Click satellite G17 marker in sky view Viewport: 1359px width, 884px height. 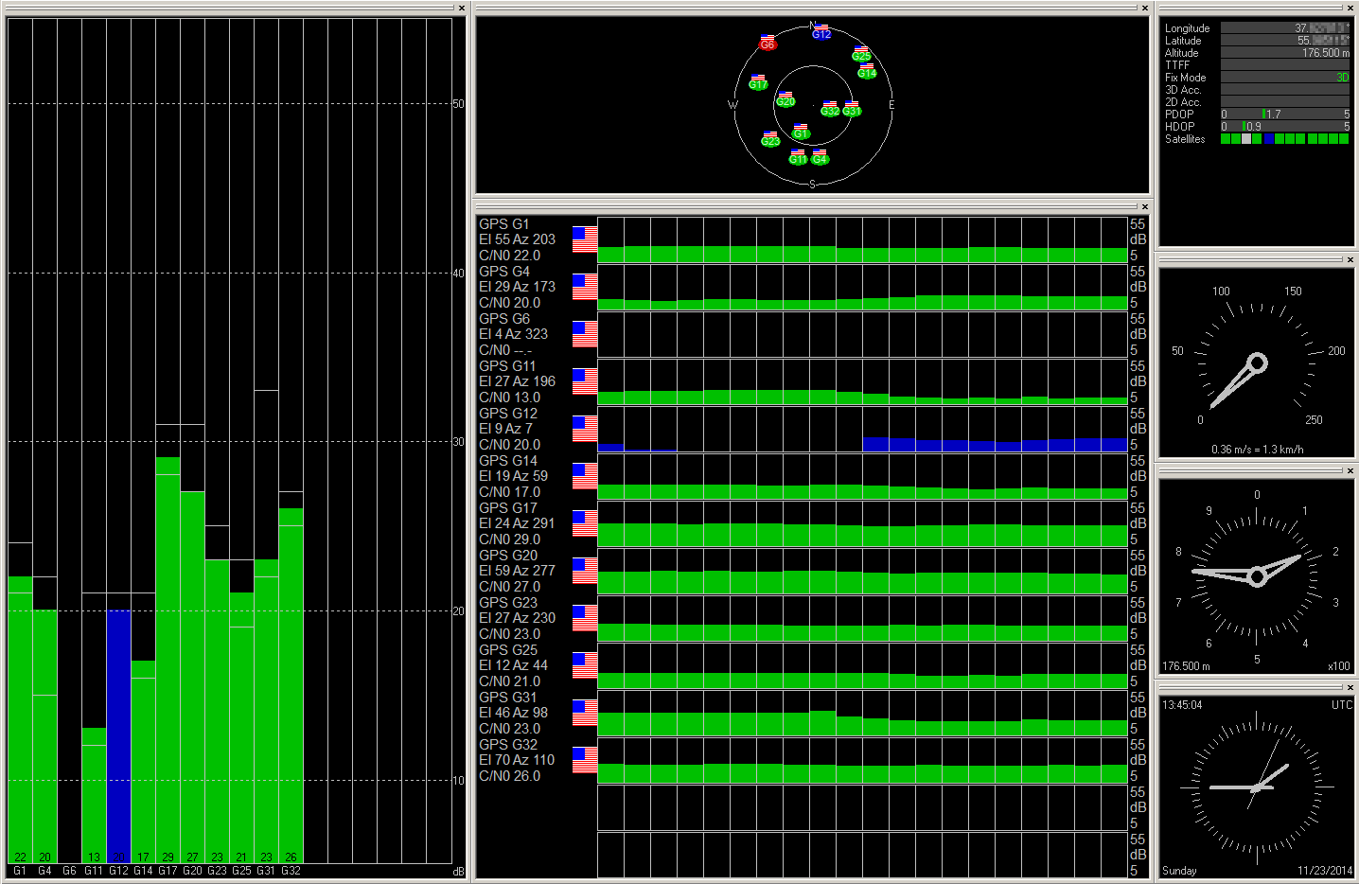point(758,84)
